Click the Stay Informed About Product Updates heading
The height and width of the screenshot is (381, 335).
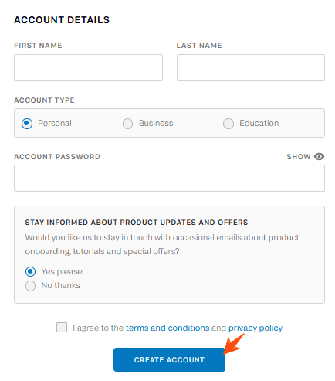coord(137,223)
